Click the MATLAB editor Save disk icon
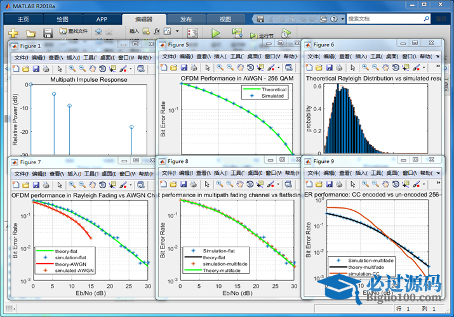The image size is (454, 317). [48, 33]
